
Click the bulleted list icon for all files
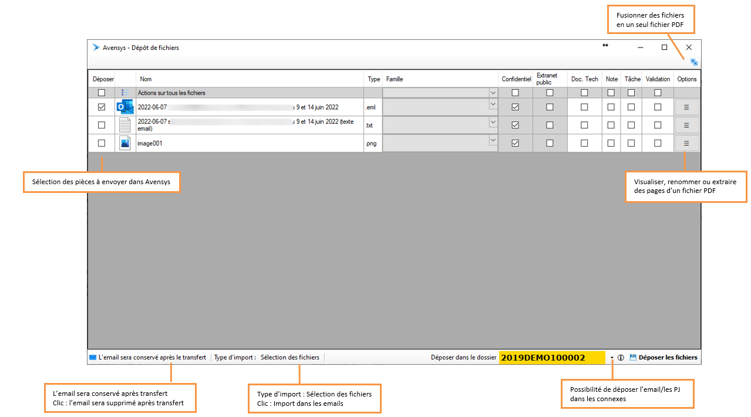124,93
